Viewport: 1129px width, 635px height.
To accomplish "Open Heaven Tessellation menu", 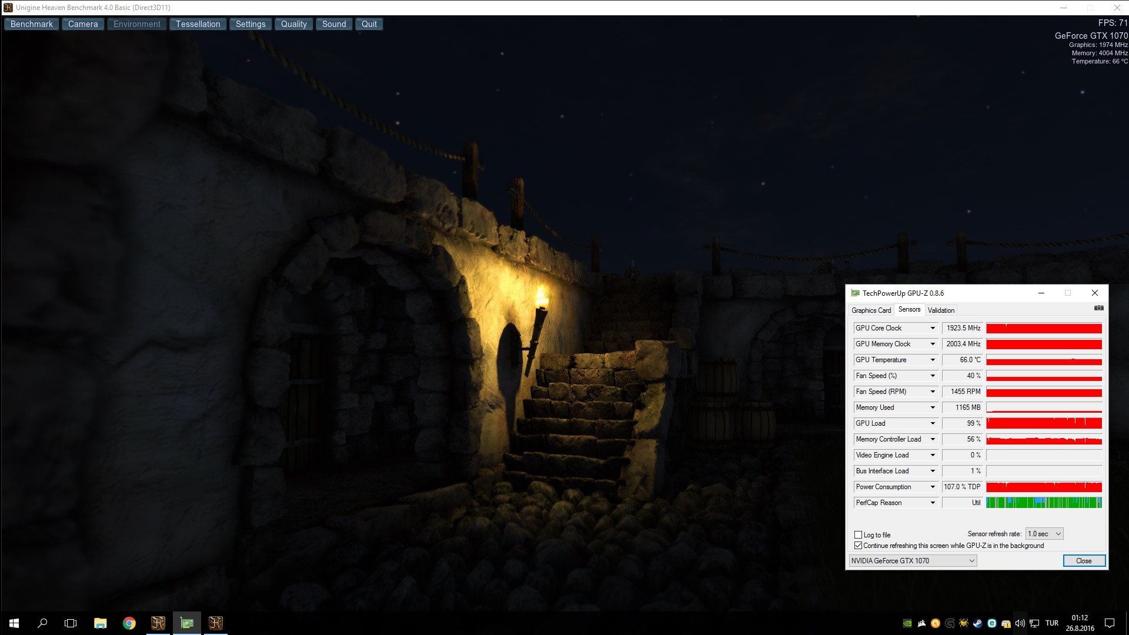I will click(x=198, y=24).
